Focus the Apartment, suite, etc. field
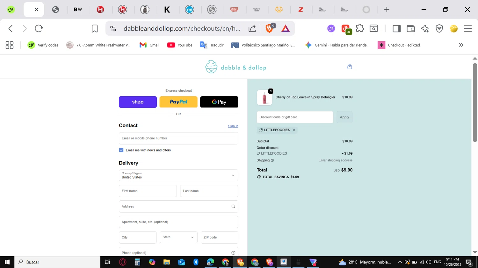The image size is (478, 268). pos(178,222)
